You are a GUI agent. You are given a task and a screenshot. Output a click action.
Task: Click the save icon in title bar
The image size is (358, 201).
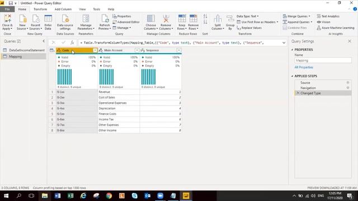(x=11, y=3)
